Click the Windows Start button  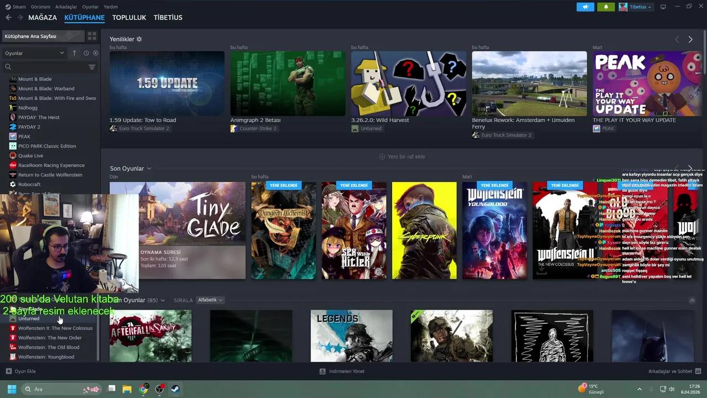pos(12,389)
